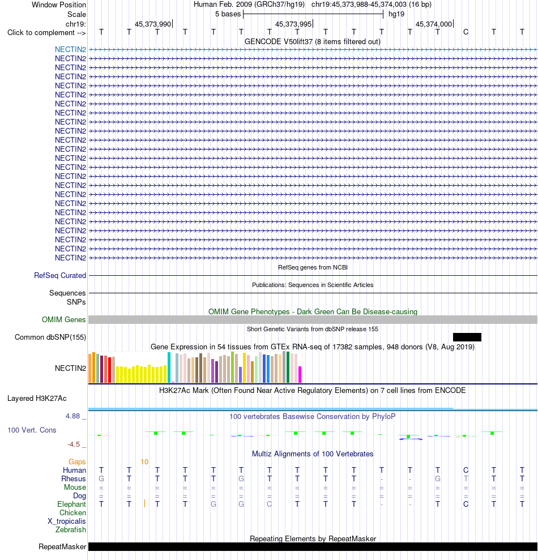The image size is (538, 560).
Task: Select the Rhesus alignment row label
Action: (74, 479)
